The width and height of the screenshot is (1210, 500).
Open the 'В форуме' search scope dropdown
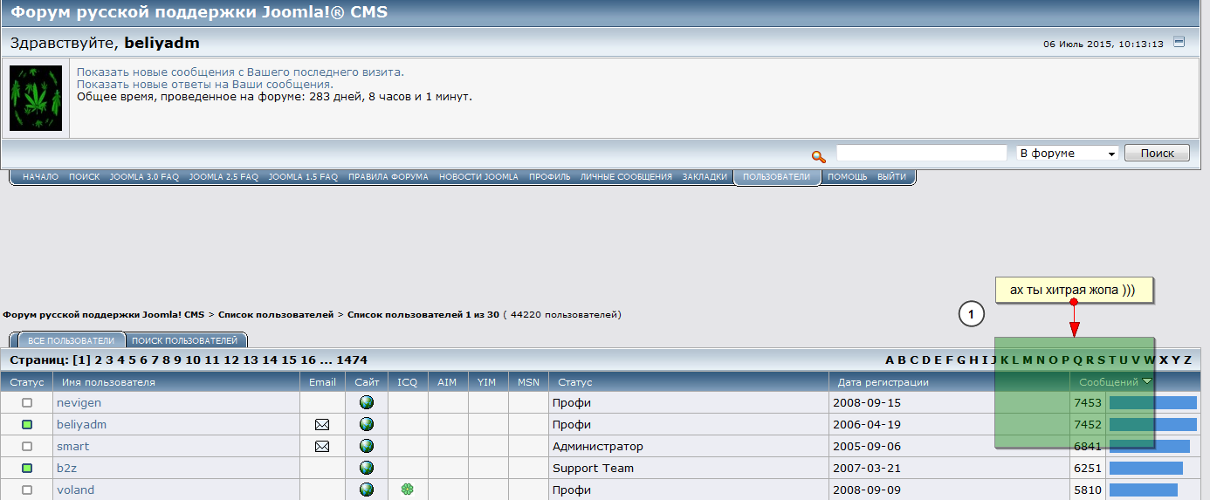(1068, 153)
